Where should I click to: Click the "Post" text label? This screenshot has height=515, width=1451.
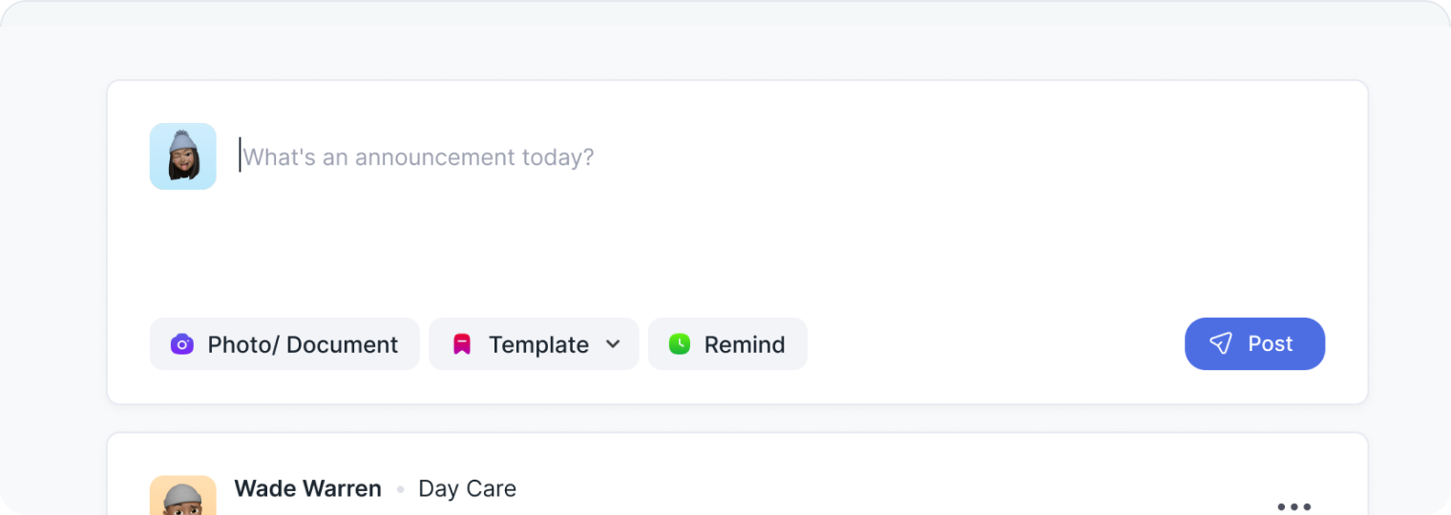tap(1271, 343)
